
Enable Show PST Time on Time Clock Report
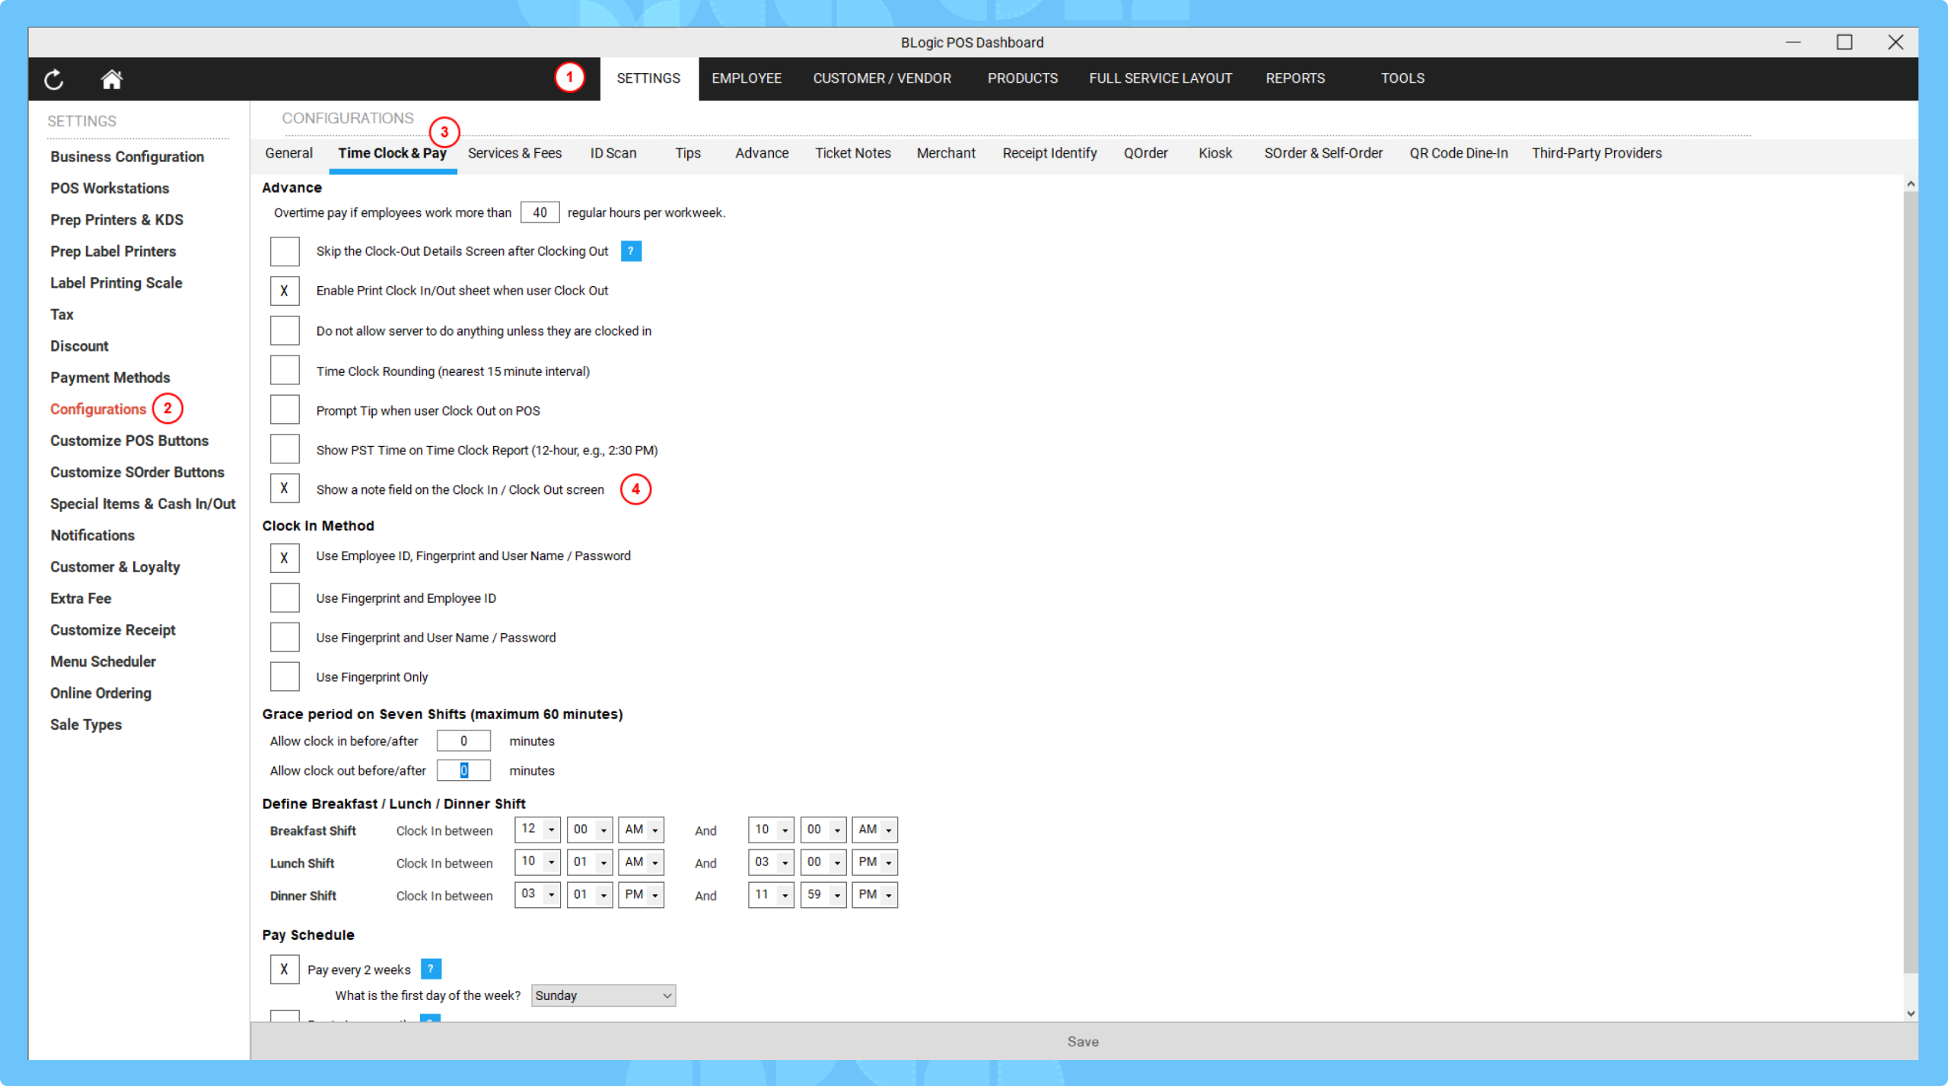tap(285, 450)
